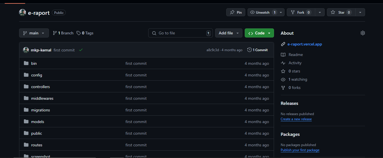View the 1 Branch list
The image size is (383, 158).
[63, 33]
